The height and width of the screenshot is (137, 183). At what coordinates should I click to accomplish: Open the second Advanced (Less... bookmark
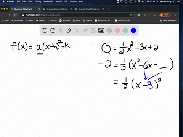123,21
